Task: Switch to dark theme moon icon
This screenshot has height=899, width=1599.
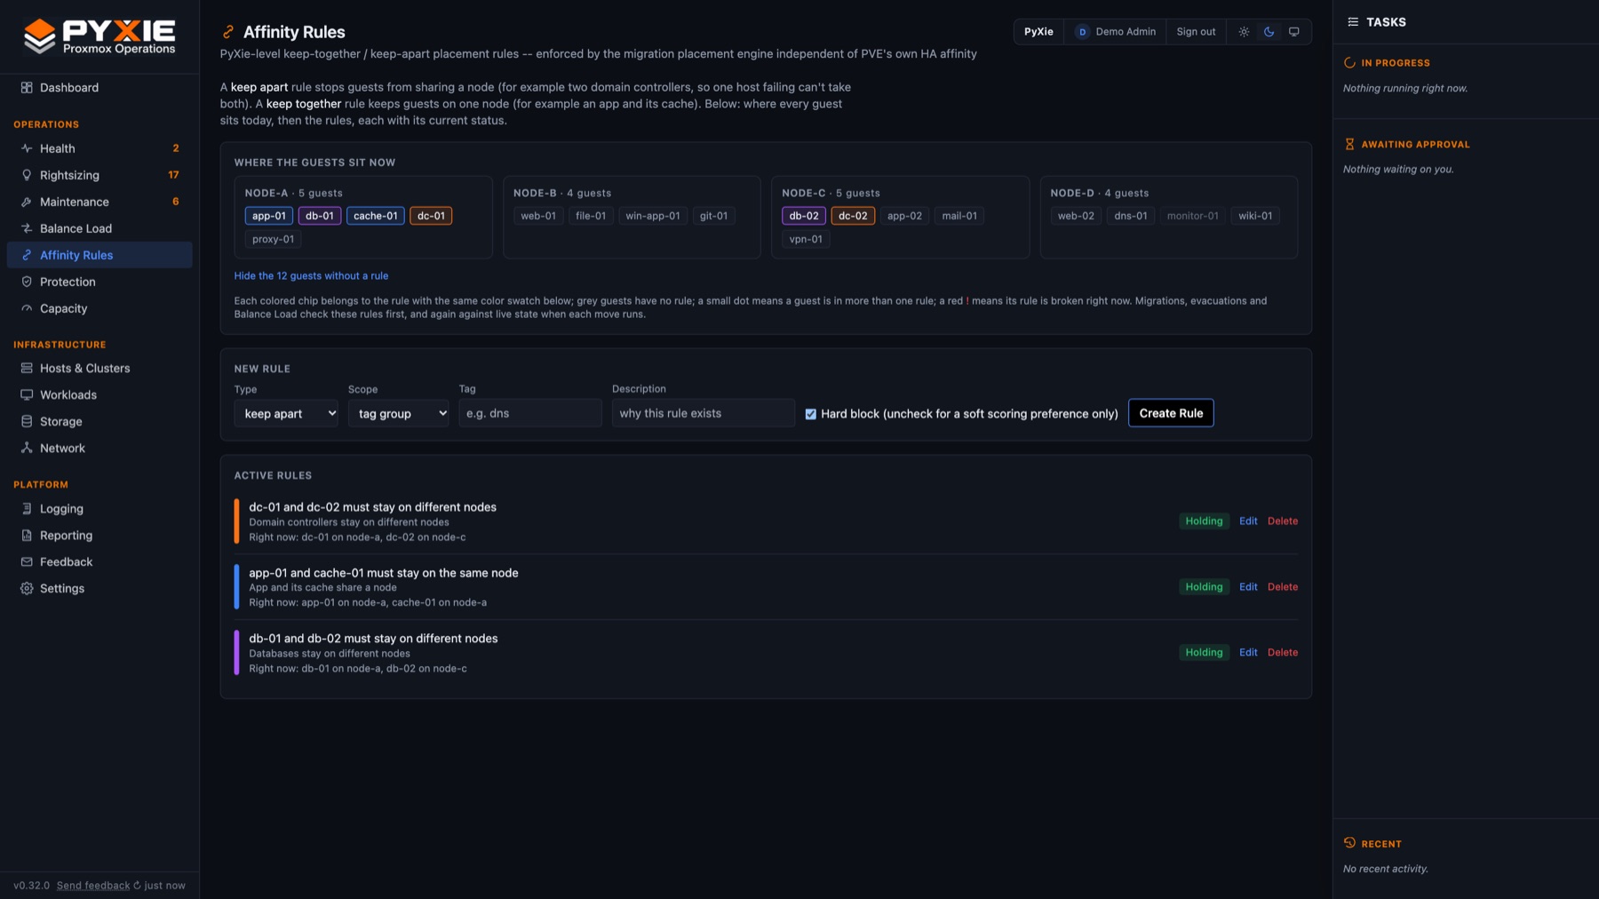Action: (1269, 32)
